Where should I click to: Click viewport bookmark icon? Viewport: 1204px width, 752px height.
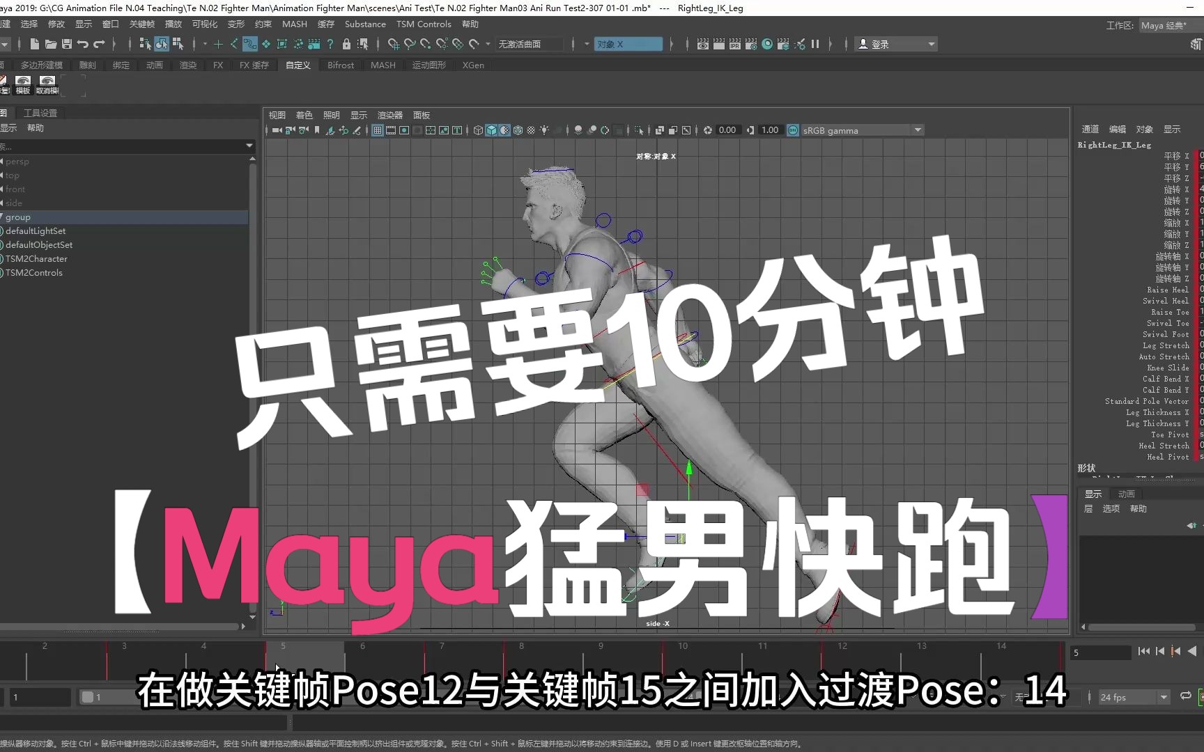317,130
